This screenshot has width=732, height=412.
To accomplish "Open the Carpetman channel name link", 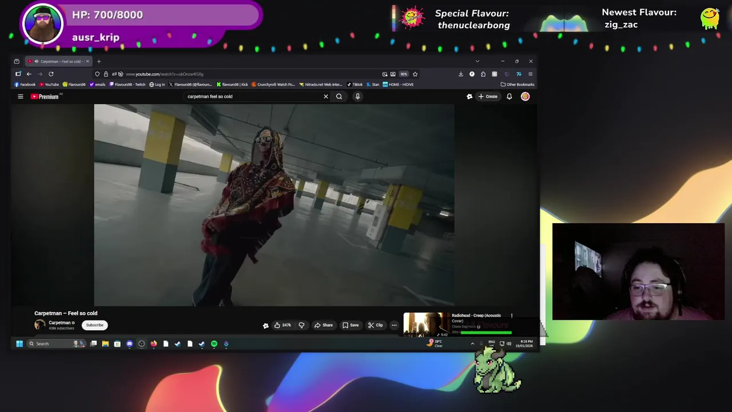I will click(59, 323).
